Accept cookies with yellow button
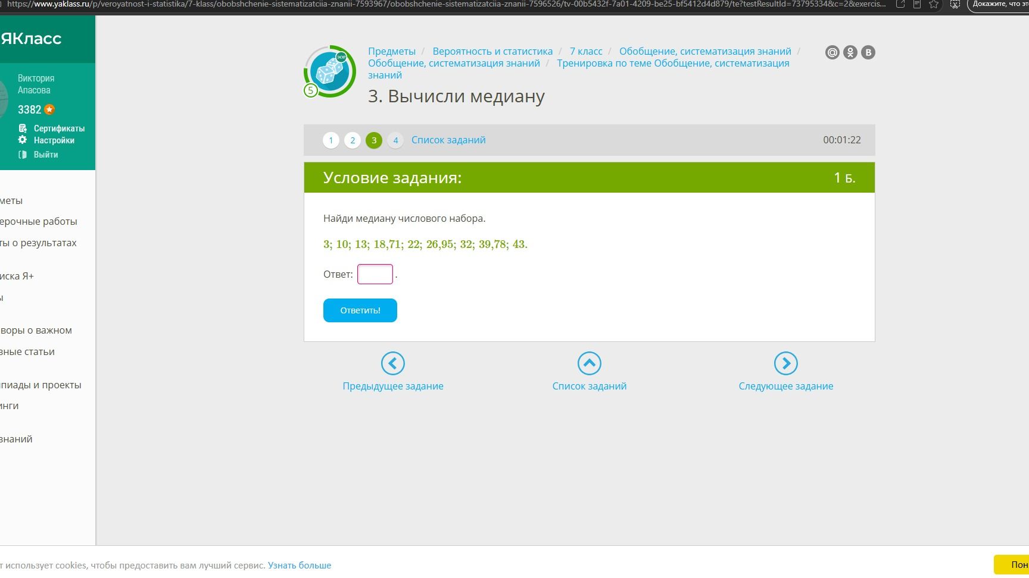 point(1011,564)
